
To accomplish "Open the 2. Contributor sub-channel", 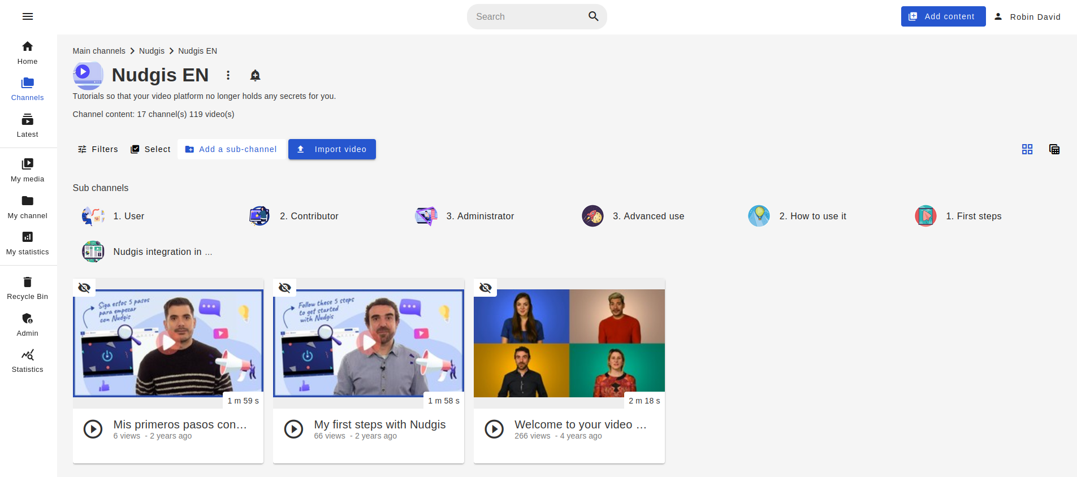I will (309, 216).
